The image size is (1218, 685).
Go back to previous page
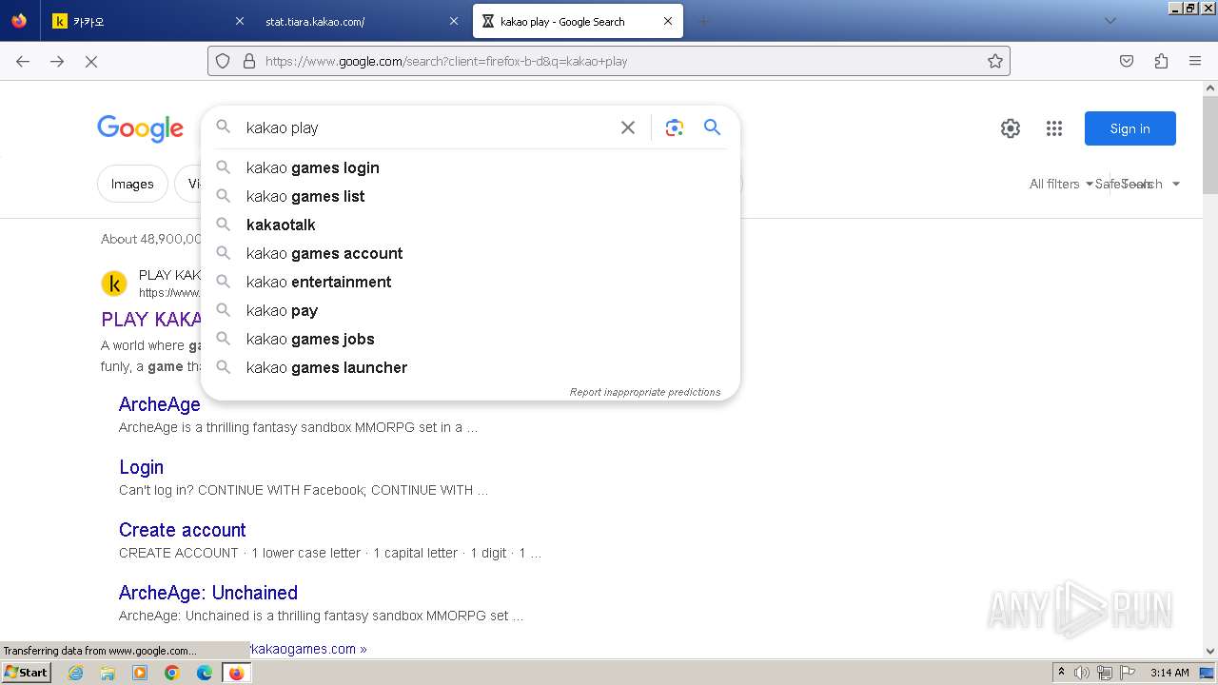[x=23, y=61]
